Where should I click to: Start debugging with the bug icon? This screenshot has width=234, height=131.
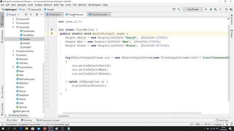[x=211, y=9]
